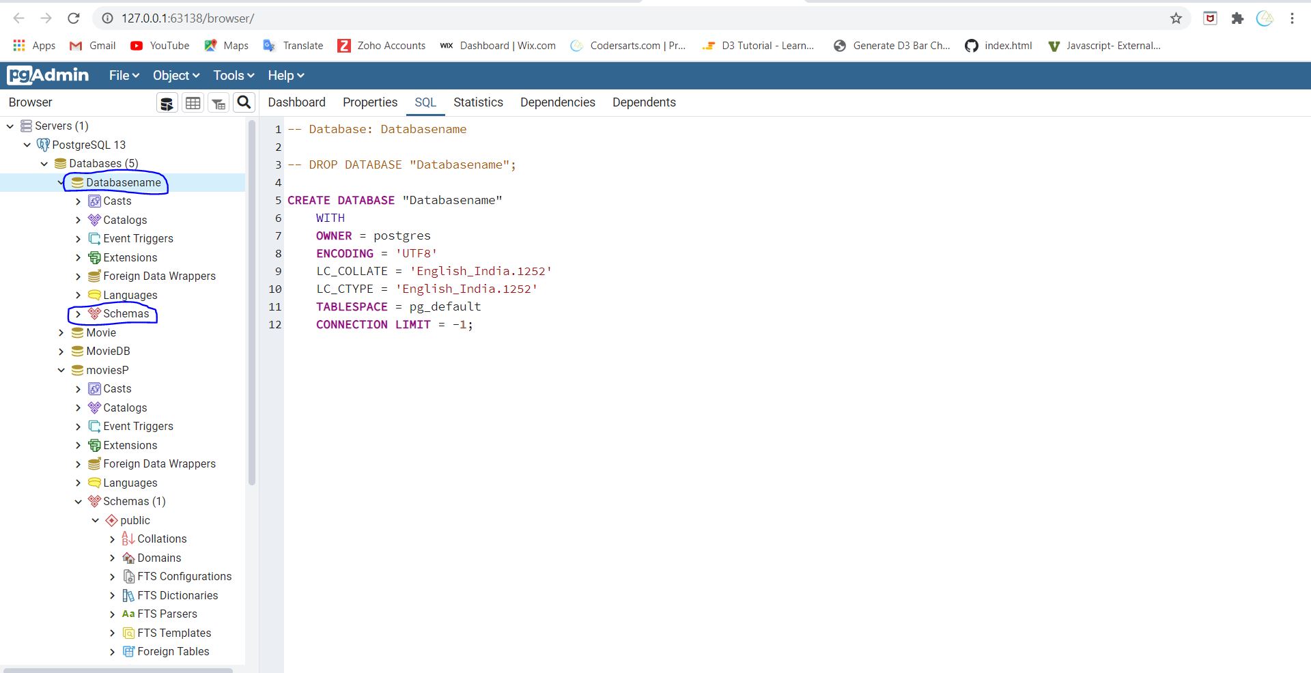This screenshot has width=1311, height=673.
Task: Click the browser address bar URL
Action: (x=188, y=18)
